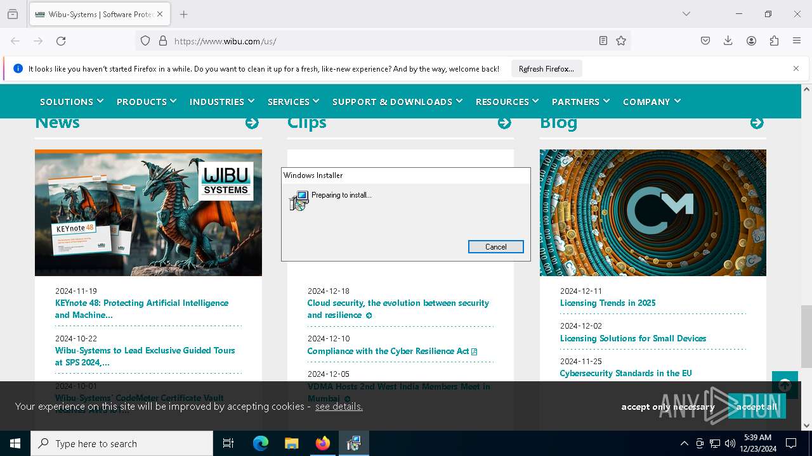Open VDMA Hosts 2nd West India Members link
This screenshot has height=456, width=812.
click(x=398, y=392)
